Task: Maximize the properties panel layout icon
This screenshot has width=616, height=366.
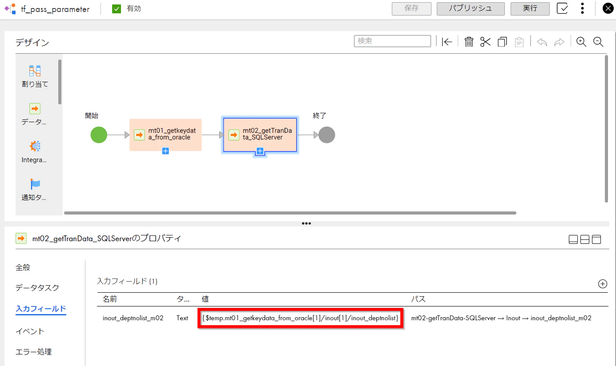Action: pyautogui.click(x=596, y=239)
